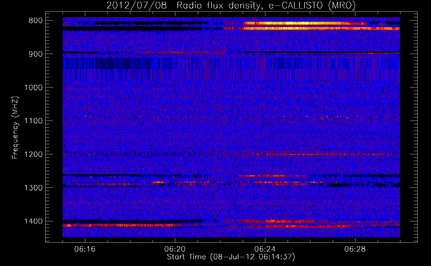431x266 pixels.
Task: Click the 900 frequency tick label
Action: pos(36,54)
